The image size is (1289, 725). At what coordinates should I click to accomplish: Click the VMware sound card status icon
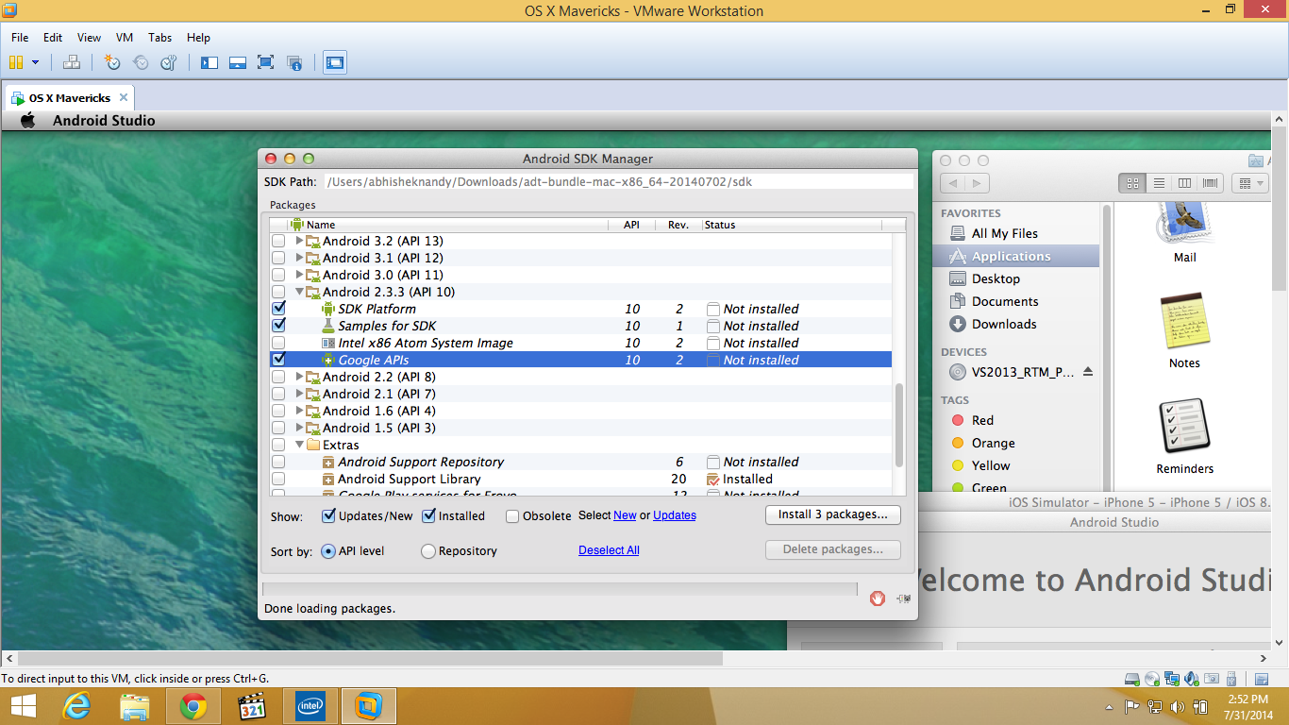tap(1191, 679)
